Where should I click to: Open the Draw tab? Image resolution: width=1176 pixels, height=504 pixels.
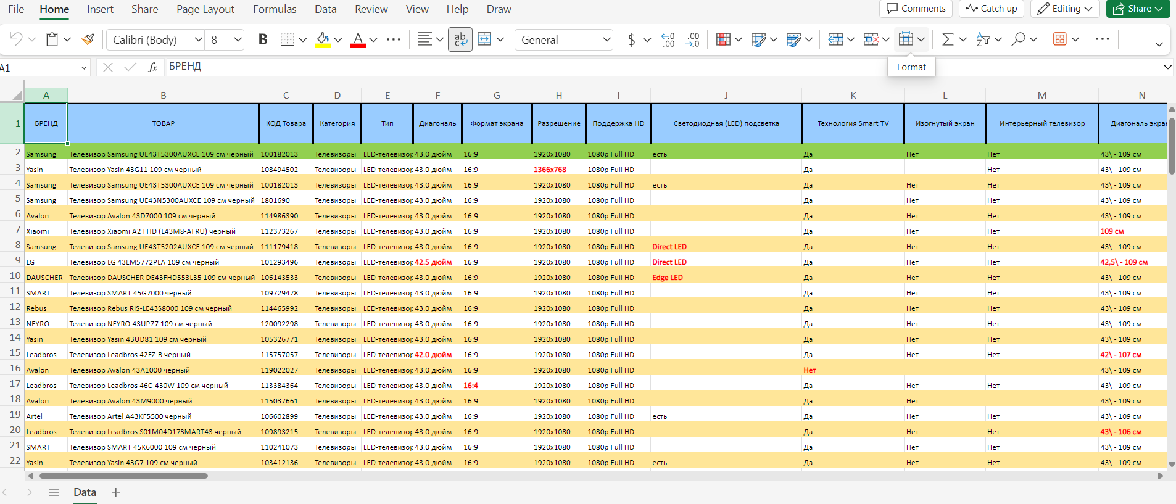coord(499,9)
